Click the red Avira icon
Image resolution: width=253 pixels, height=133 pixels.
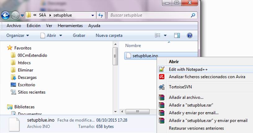[162, 77]
